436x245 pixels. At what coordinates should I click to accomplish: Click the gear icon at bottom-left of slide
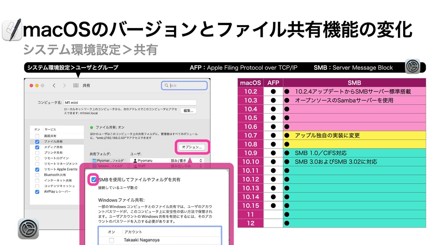click(x=28, y=229)
